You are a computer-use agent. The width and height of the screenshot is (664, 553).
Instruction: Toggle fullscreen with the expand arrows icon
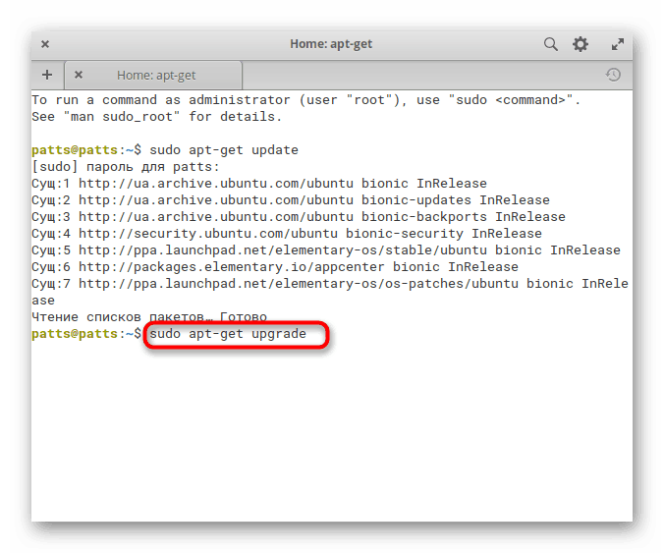coord(618,44)
